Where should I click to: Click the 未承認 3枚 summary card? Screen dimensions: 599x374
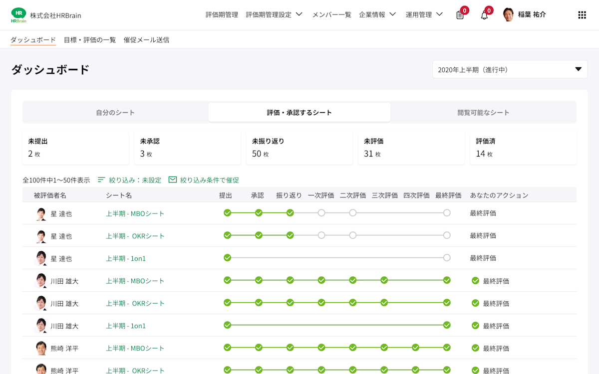(x=187, y=148)
